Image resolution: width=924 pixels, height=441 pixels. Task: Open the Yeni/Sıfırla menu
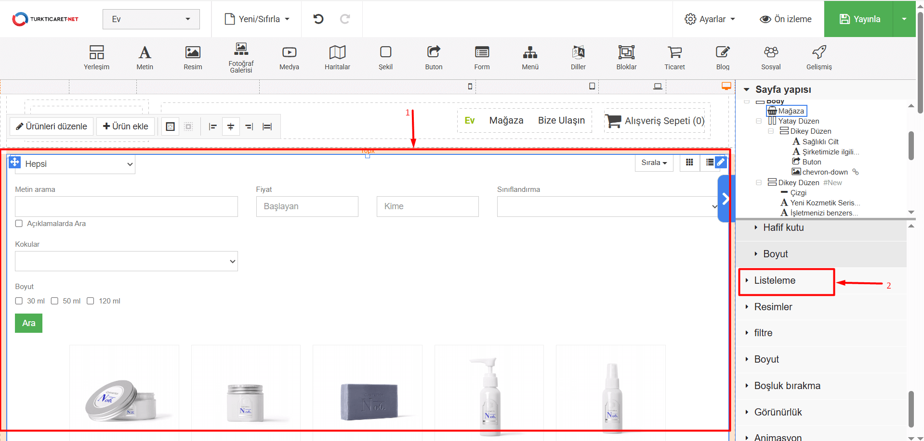[x=257, y=19]
